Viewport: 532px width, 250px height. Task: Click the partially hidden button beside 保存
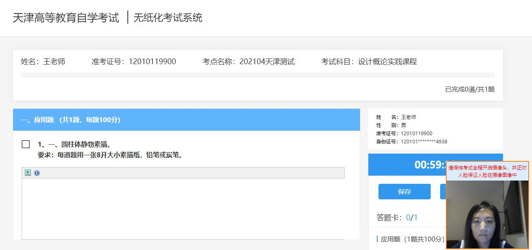coord(443,192)
